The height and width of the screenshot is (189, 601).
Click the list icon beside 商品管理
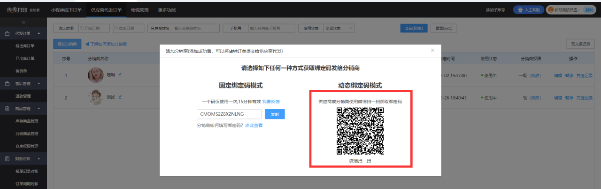click(x=8, y=109)
